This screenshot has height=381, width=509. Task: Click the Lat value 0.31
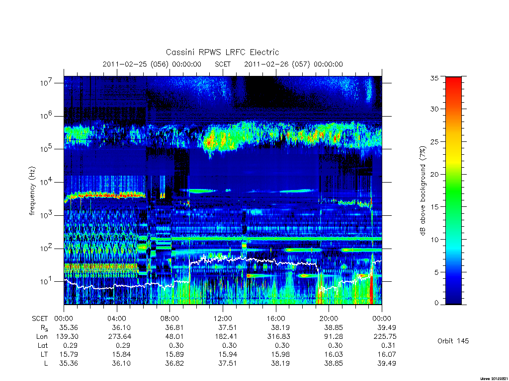tap(388, 346)
